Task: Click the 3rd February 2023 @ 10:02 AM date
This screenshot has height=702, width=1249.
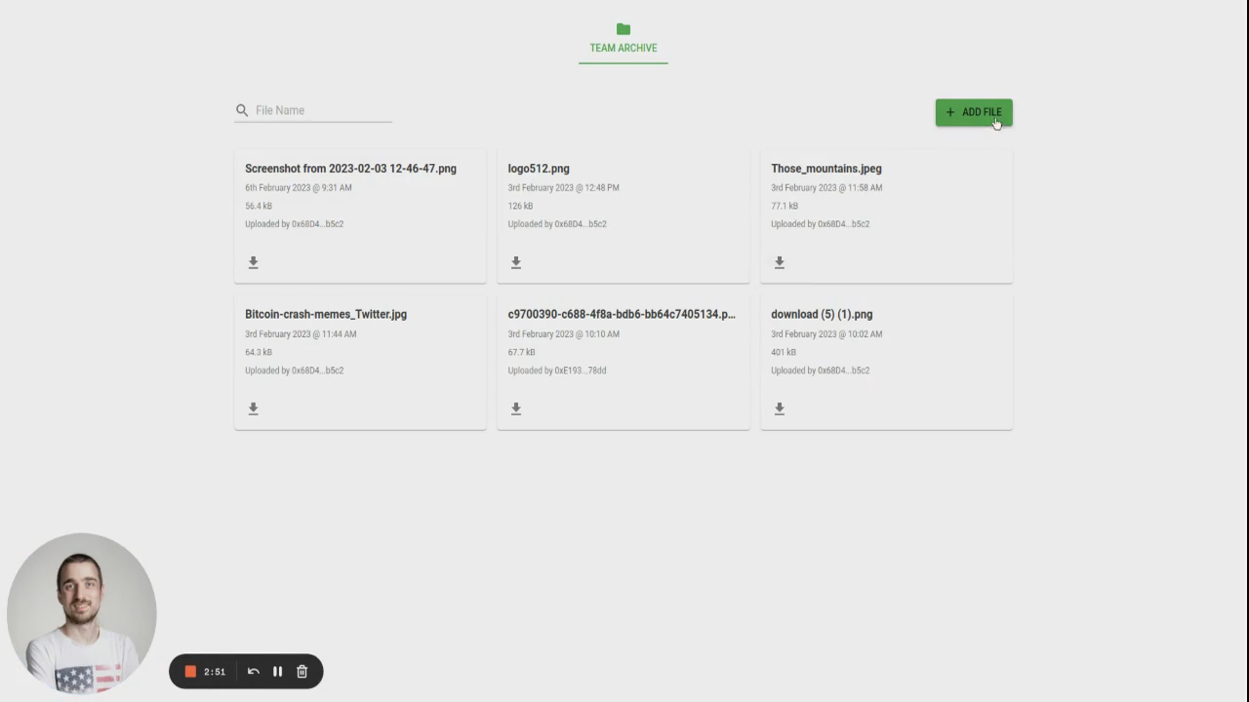Action: 826,333
